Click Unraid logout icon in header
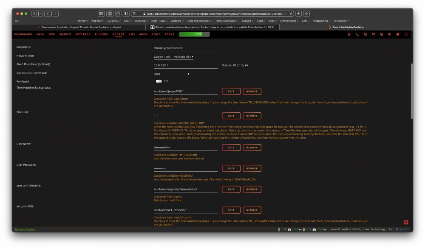The image size is (425, 248). coord(349,34)
